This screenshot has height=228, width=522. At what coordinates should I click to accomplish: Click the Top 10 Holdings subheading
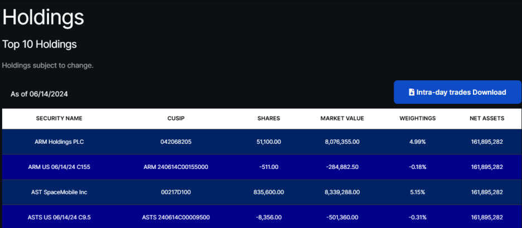point(39,44)
